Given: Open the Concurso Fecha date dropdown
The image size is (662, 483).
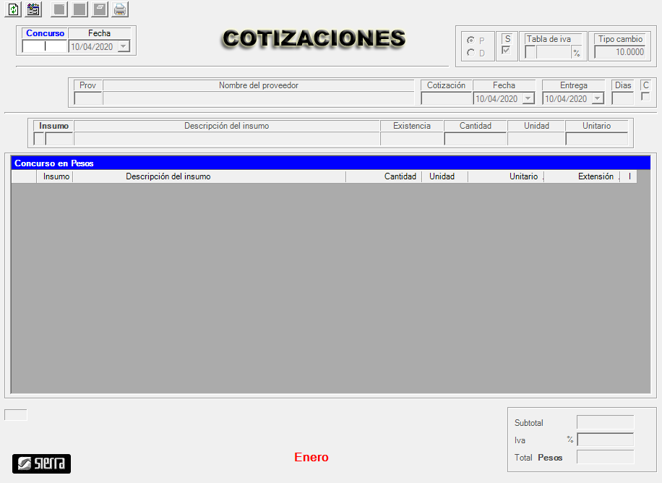Looking at the screenshot, I should coord(123,47).
